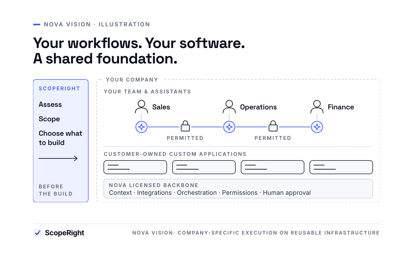Viewport: 413px width, 258px height.
Task: Open the first custom application card
Action: pos(135,167)
